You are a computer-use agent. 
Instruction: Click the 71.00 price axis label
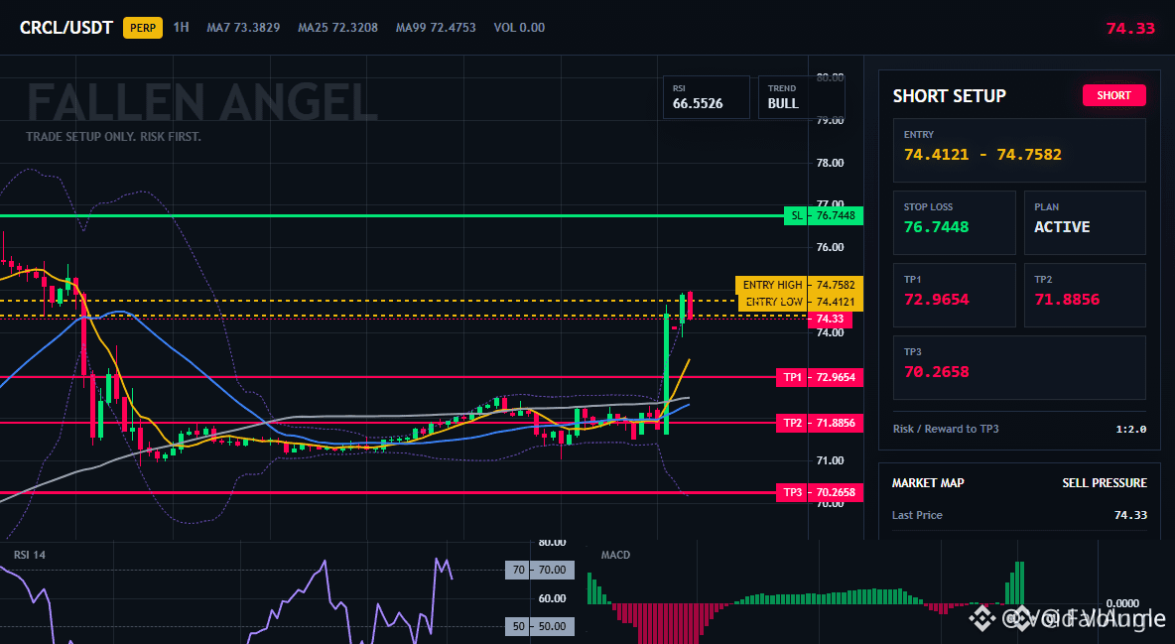[830, 460]
